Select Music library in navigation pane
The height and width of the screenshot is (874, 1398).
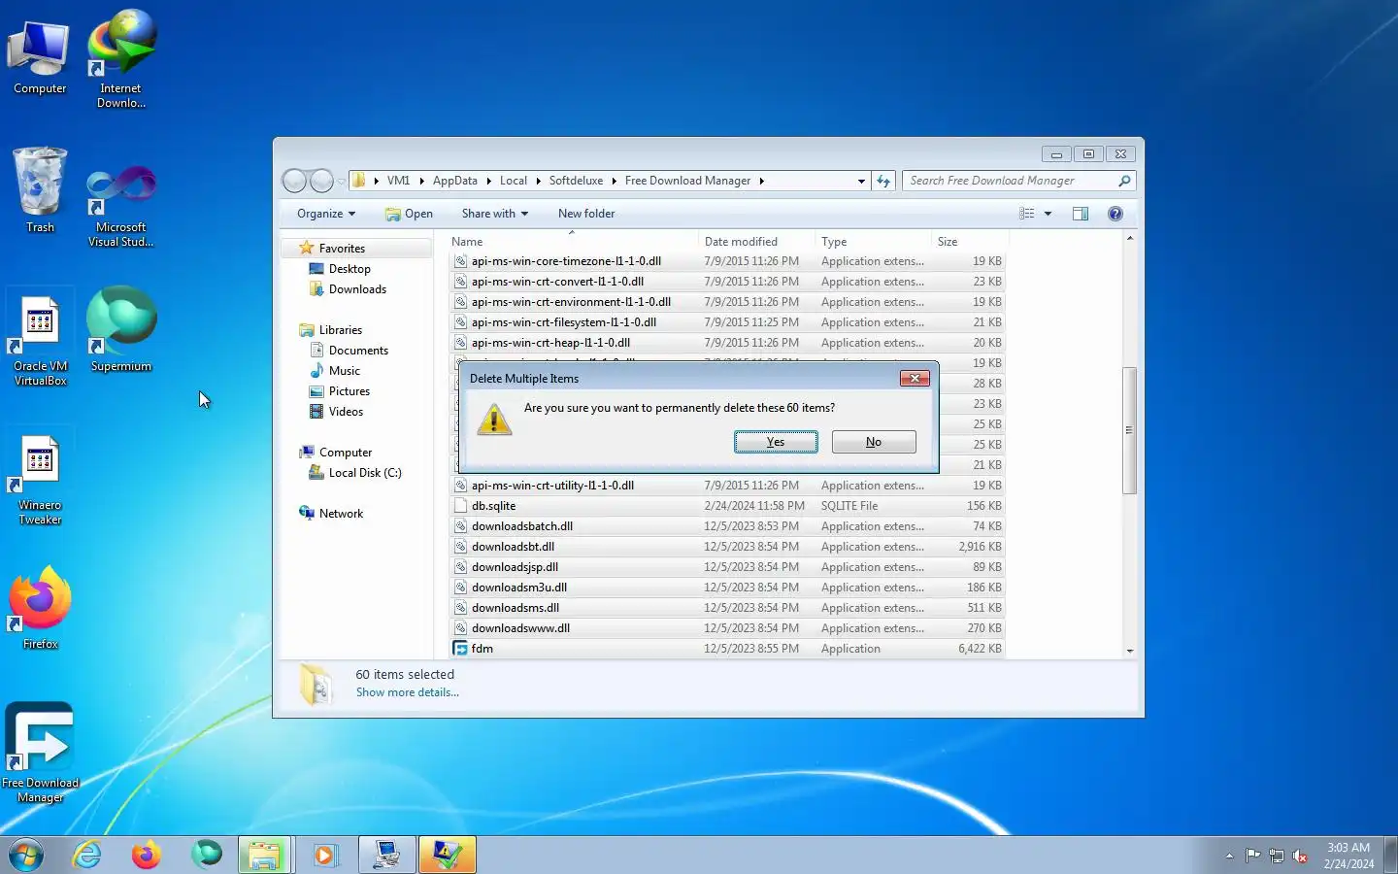tap(344, 371)
